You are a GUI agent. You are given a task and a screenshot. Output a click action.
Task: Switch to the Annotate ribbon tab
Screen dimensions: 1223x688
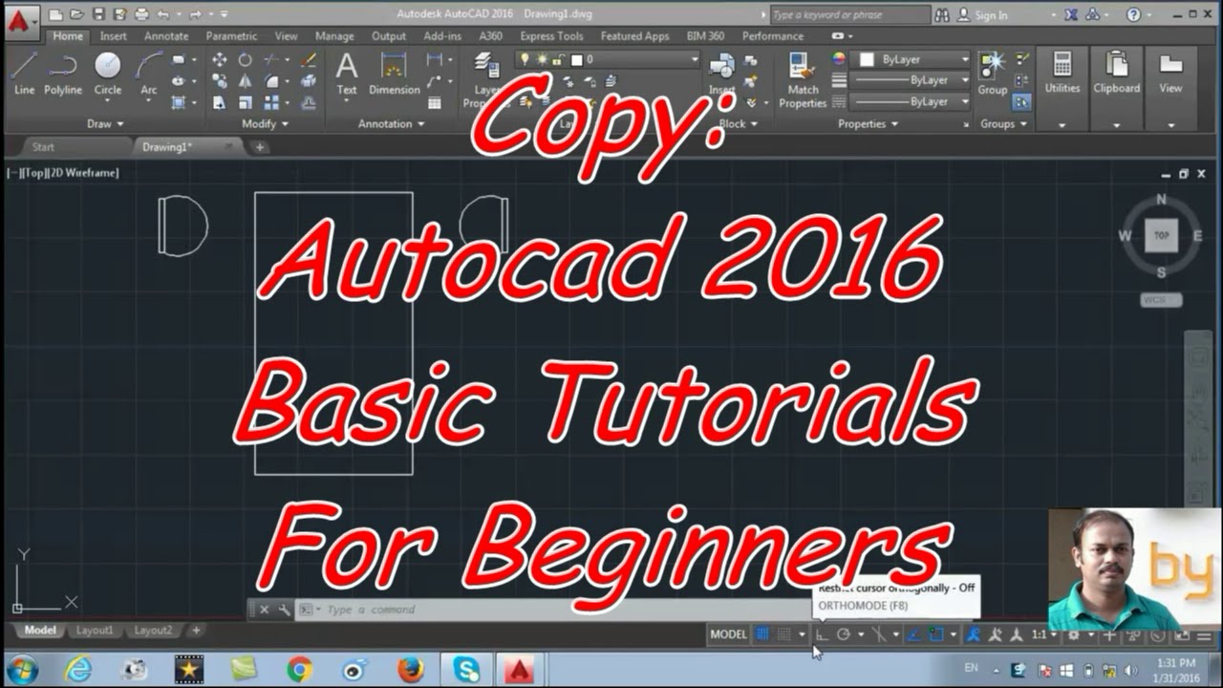click(x=166, y=36)
